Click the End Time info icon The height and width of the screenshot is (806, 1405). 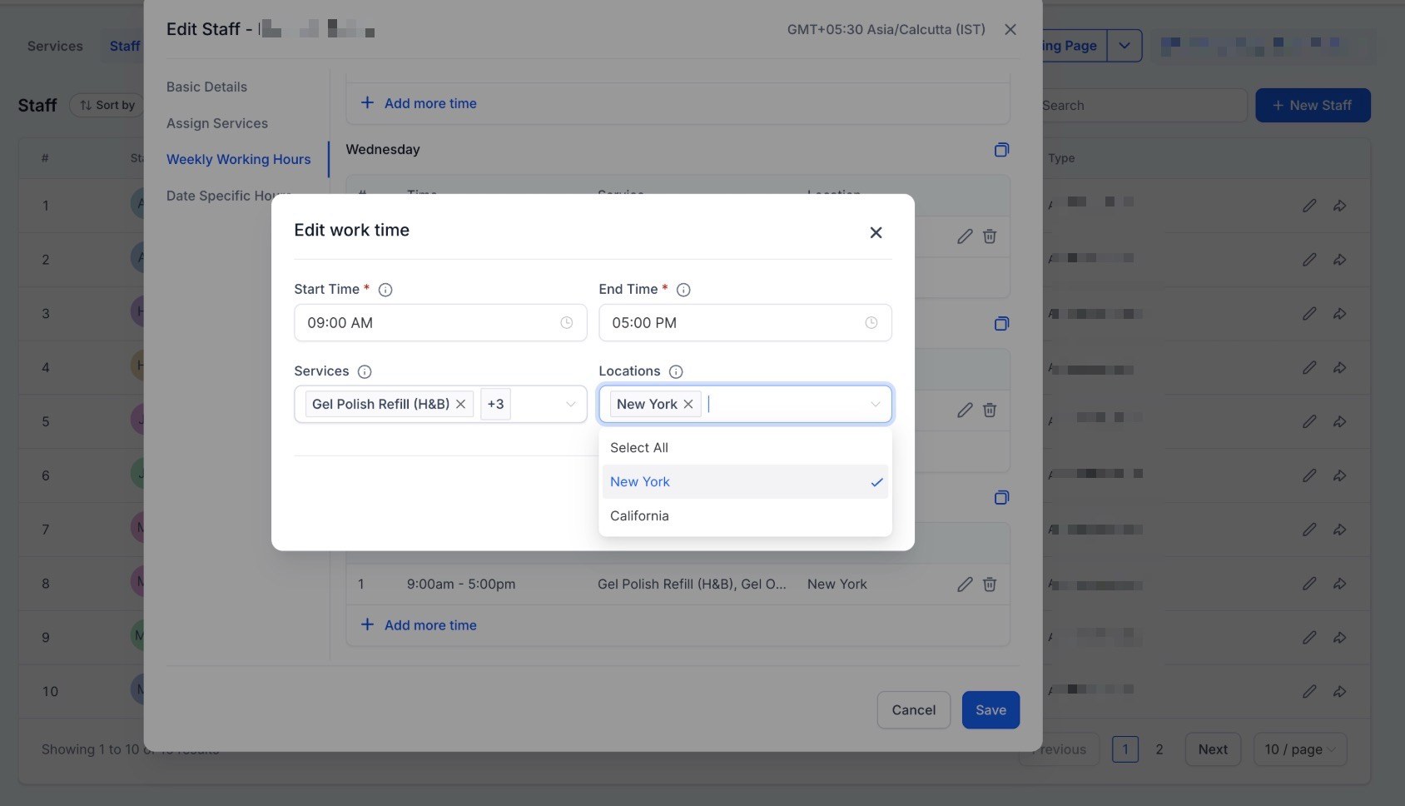(x=683, y=290)
